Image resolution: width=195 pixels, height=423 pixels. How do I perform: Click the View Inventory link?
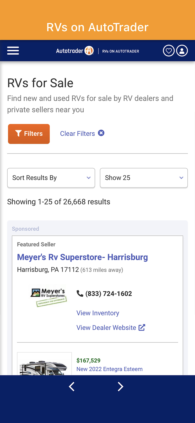98,313
